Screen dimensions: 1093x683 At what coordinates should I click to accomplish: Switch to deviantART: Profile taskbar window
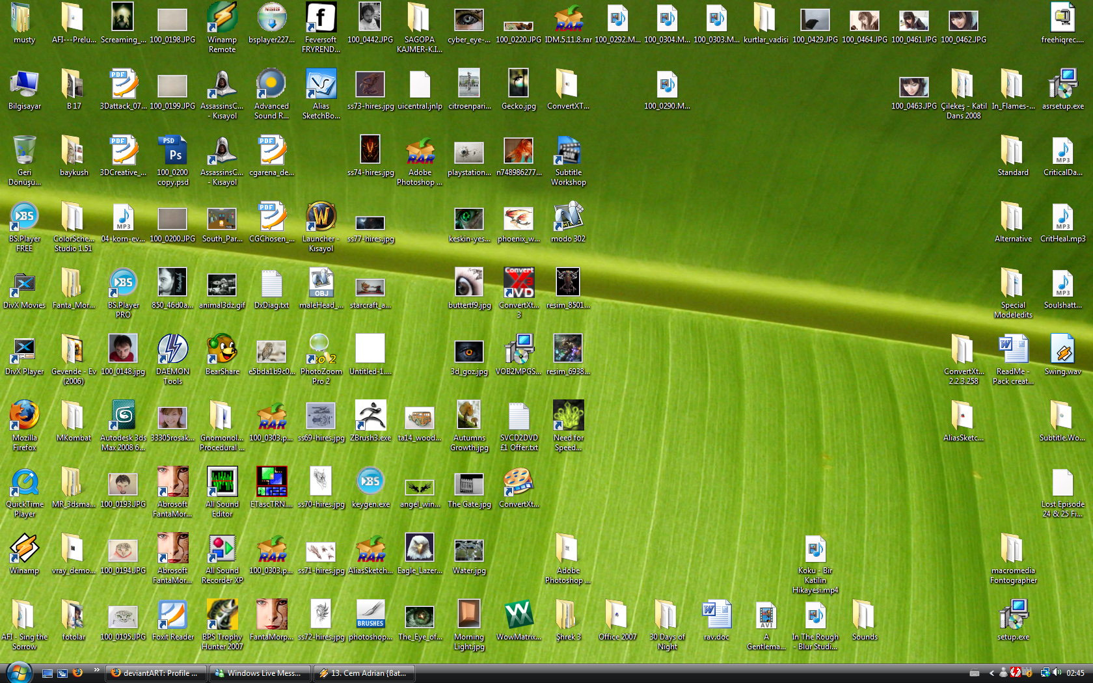click(156, 673)
